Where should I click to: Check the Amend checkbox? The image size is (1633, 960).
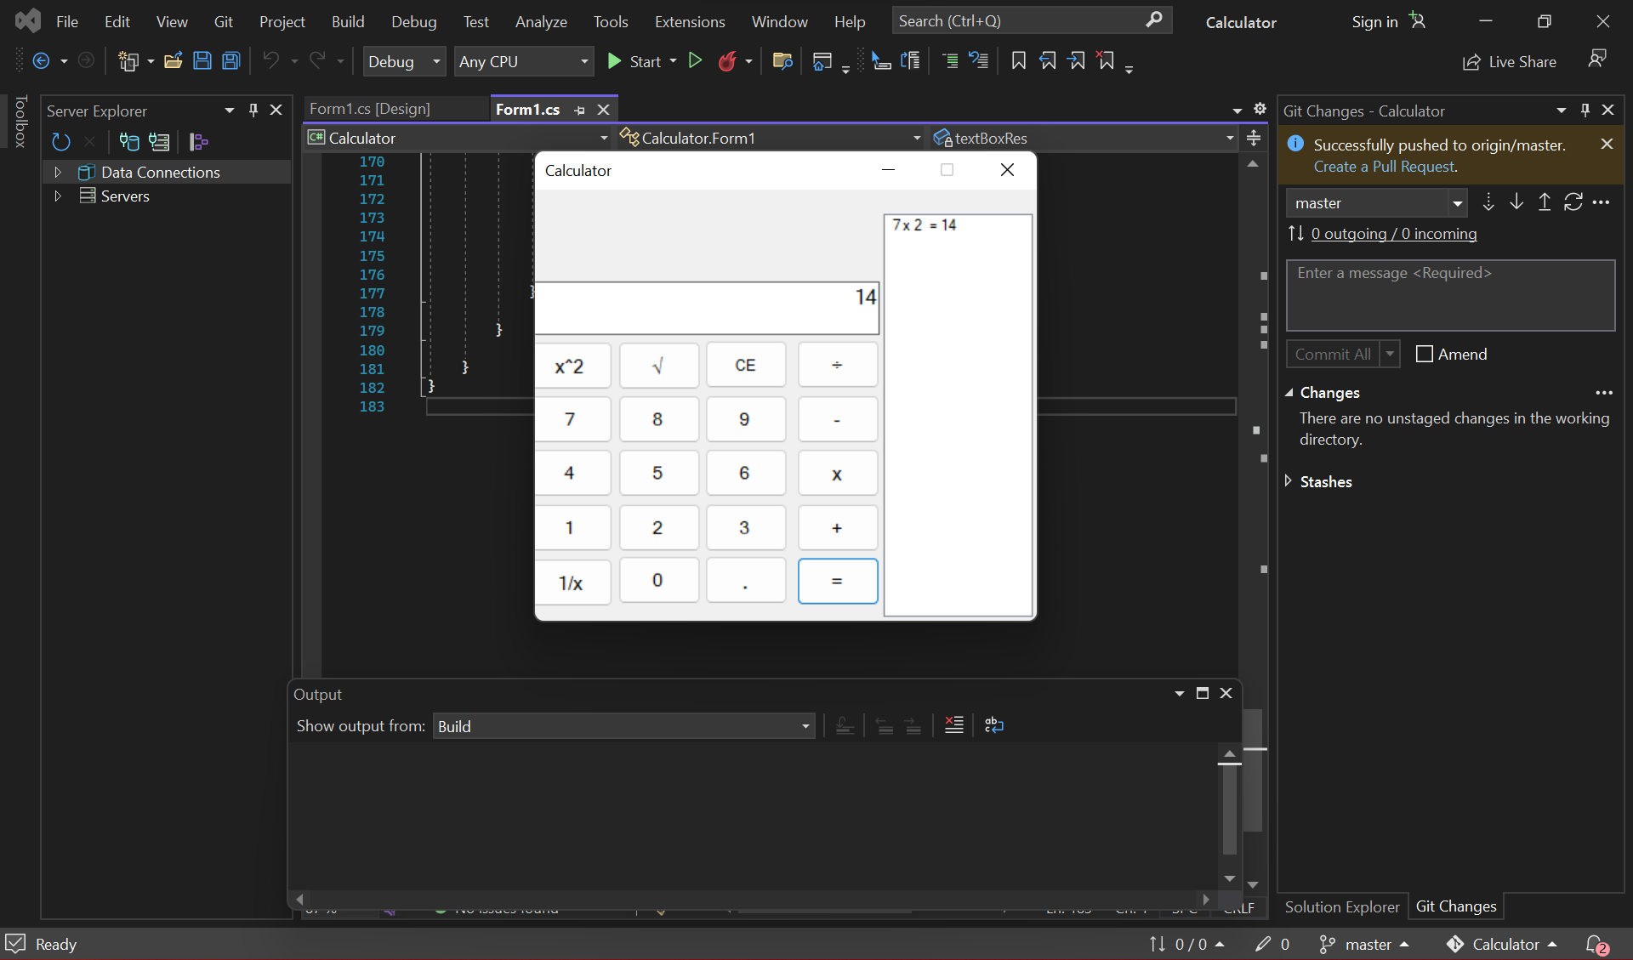click(1425, 354)
